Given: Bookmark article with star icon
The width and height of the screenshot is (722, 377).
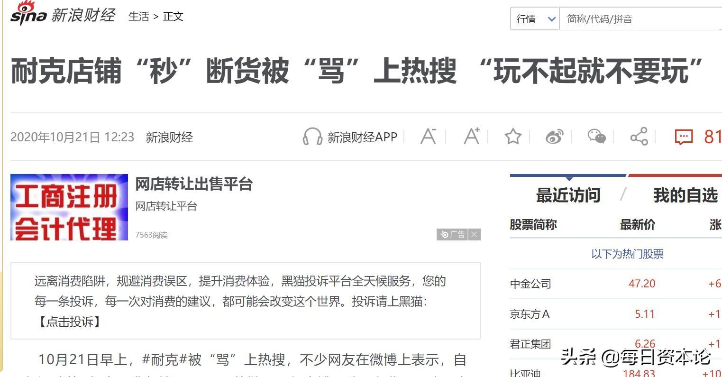Looking at the screenshot, I should (513, 137).
